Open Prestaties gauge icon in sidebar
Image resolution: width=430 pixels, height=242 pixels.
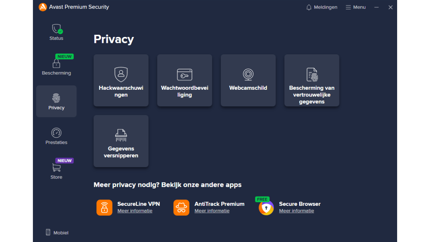tap(56, 133)
